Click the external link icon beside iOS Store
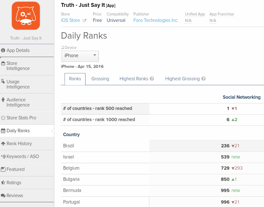This screenshot has height=207, width=264. (x=84, y=21)
